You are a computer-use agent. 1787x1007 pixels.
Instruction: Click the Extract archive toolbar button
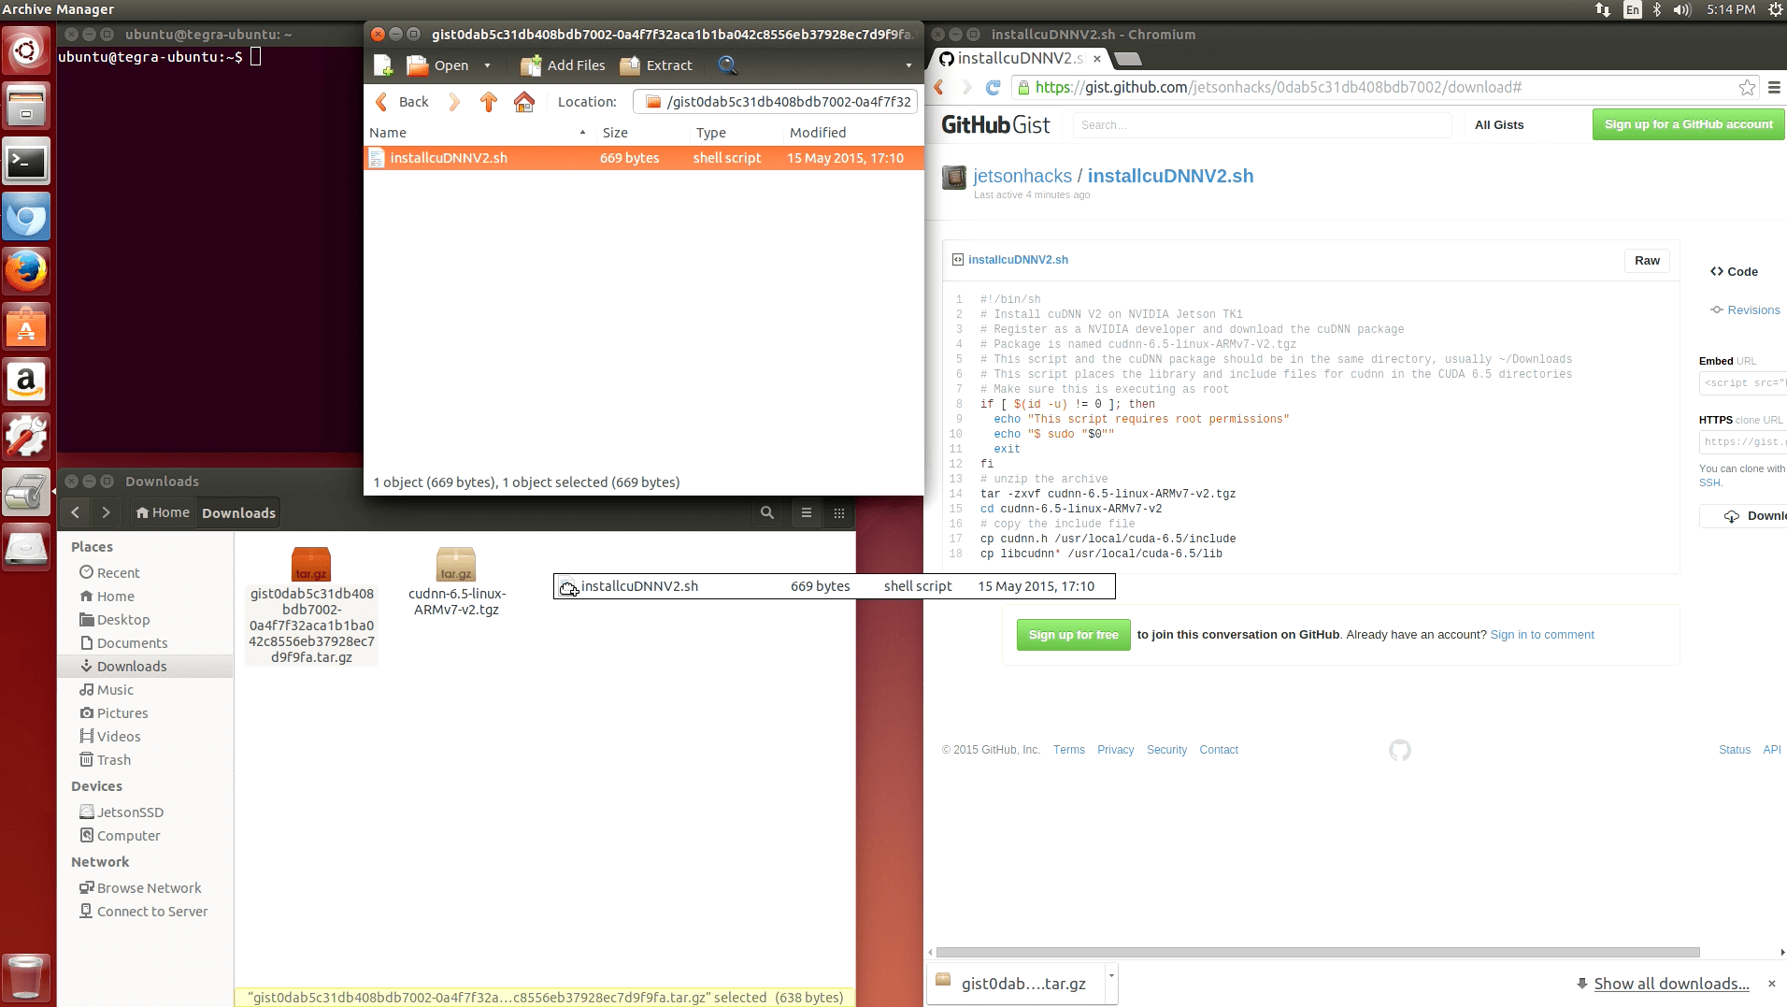pyautogui.click(x=656, y=65)
